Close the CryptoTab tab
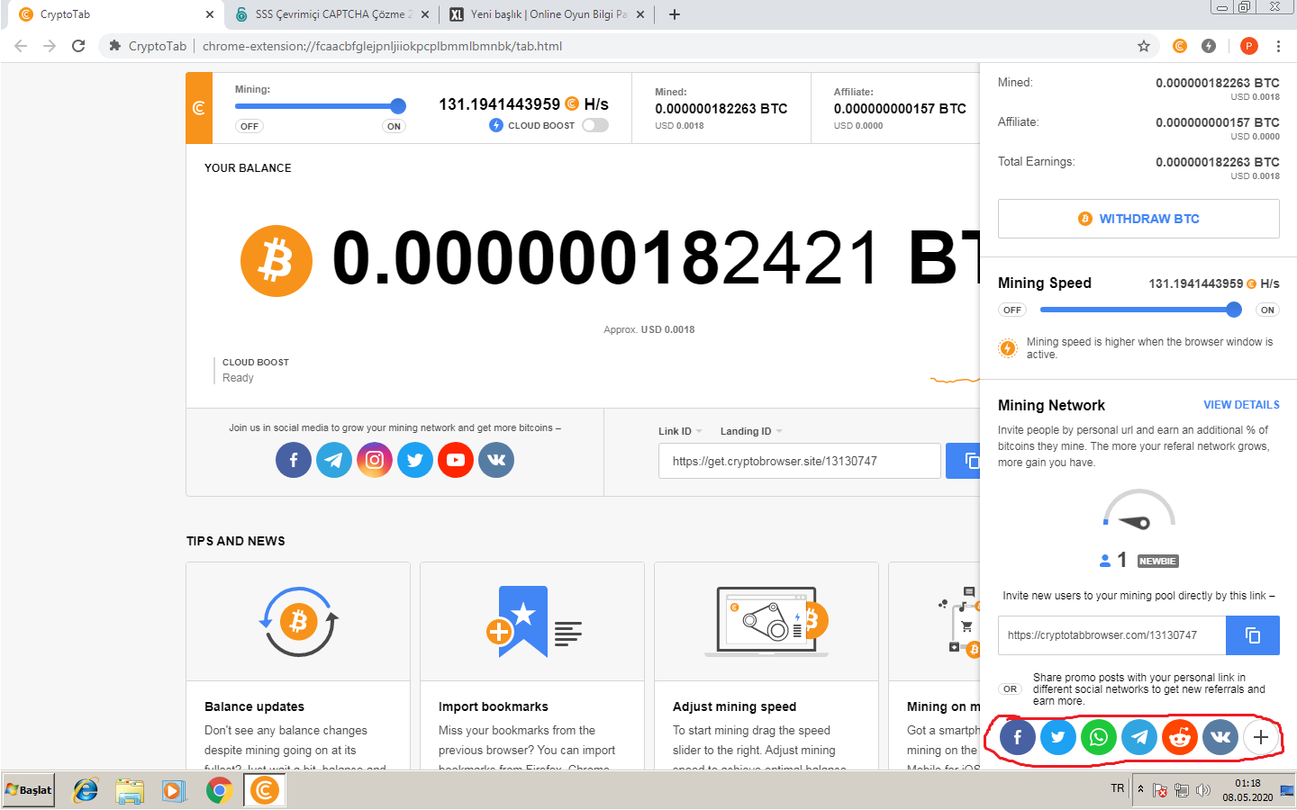The width and height of the screenshot is (1297, 810). [210, 14]
